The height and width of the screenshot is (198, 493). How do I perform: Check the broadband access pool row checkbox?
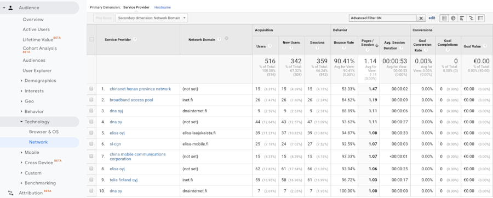(91, 100)
